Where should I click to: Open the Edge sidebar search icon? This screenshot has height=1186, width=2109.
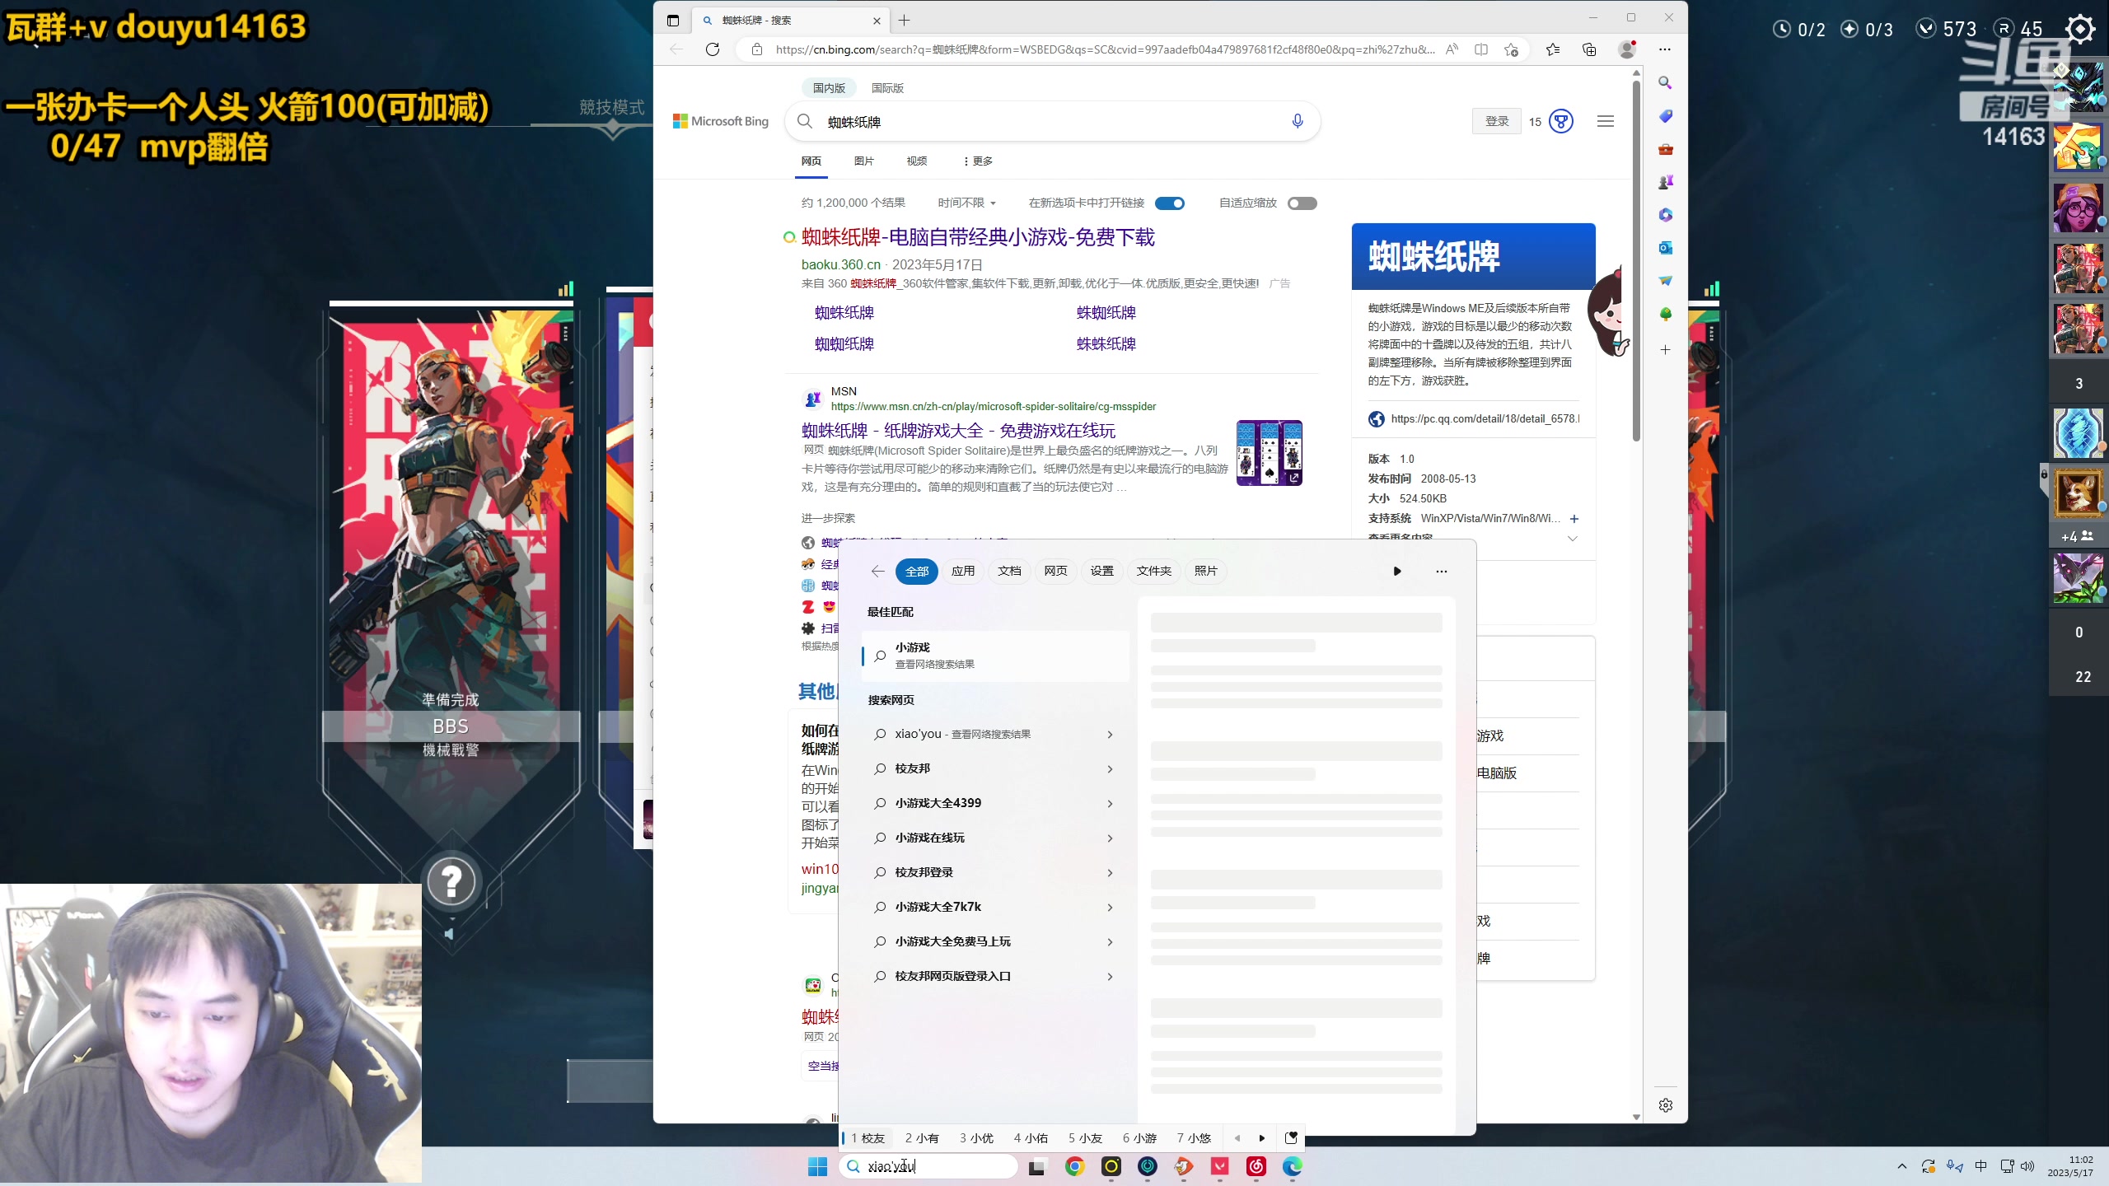[1665, 83]
